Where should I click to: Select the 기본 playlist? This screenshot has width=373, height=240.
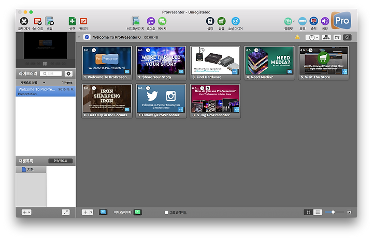(31, 170)
